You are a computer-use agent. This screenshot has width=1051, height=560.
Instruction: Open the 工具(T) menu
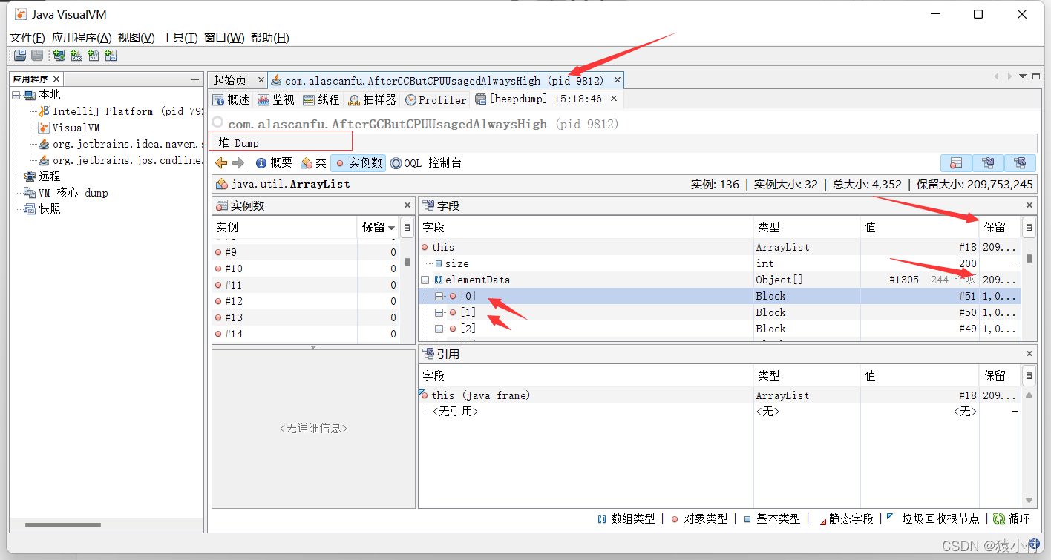click(x=180, y=38)
